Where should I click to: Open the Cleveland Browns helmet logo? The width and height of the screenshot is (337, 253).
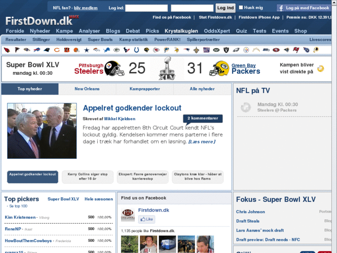(76, 50)
